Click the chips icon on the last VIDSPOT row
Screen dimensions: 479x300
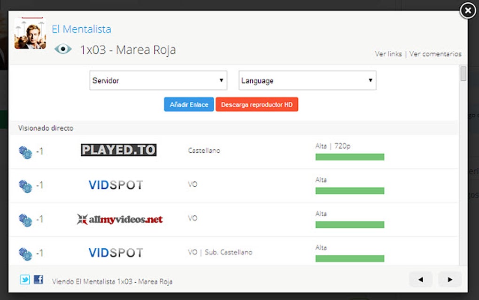coord(26,253)
